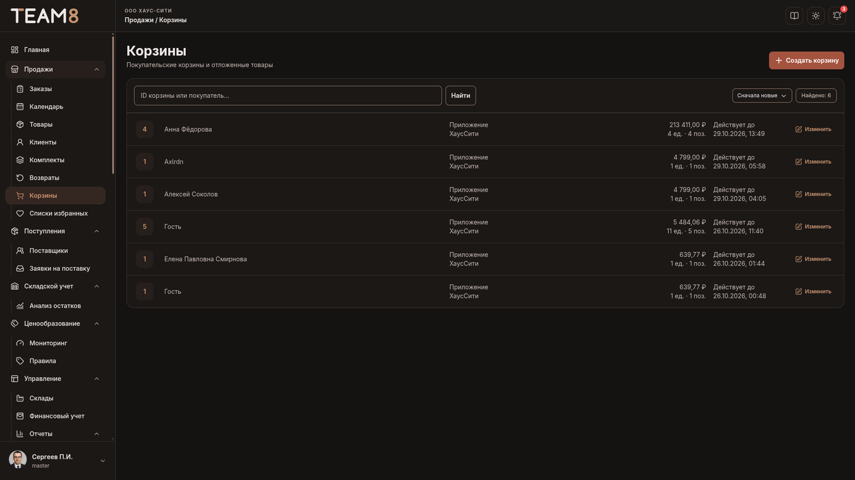Viewport: 855px width, 480px height.
Task: Click the tag icon beside Правила
Action: [x=20, y=361]
